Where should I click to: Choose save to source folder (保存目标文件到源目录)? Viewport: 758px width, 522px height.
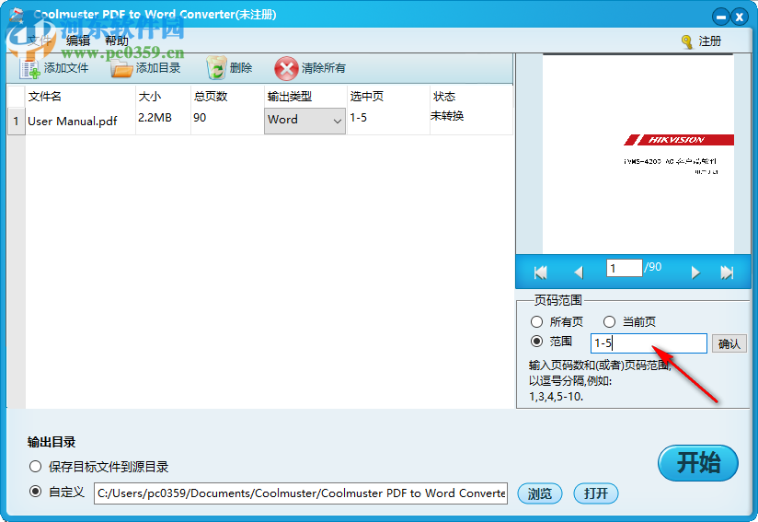pos(35,467)
